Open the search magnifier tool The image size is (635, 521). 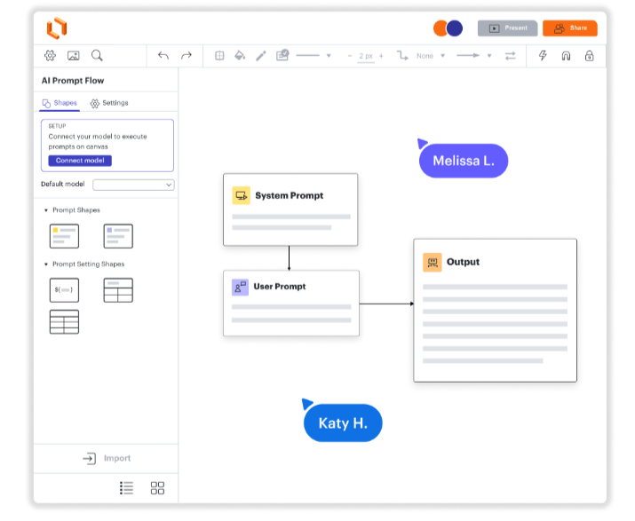[97, 55]
